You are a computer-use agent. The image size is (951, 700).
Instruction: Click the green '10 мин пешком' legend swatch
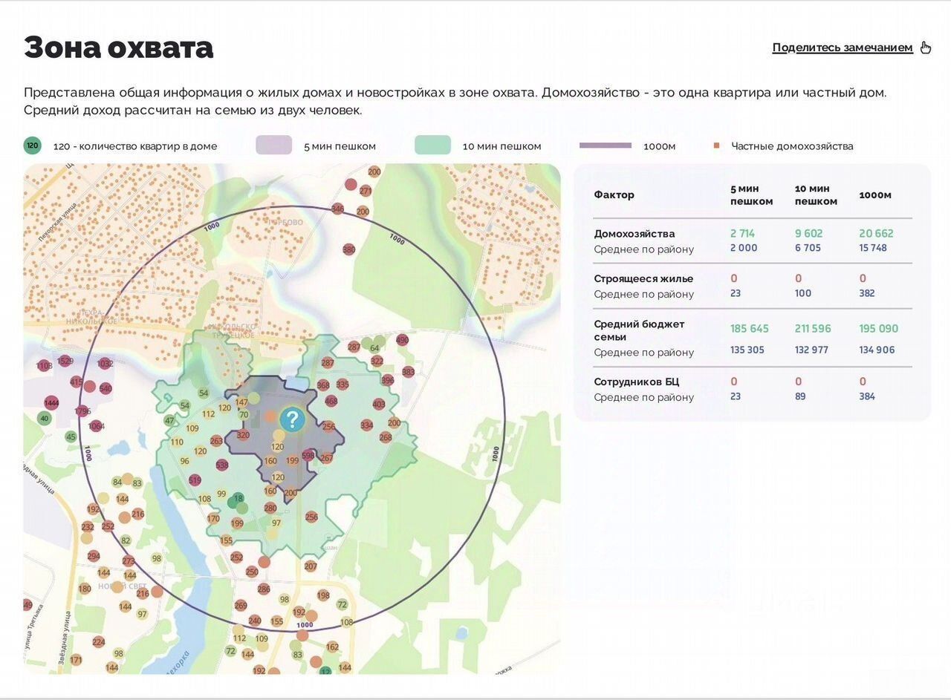(x=432, y=145)
